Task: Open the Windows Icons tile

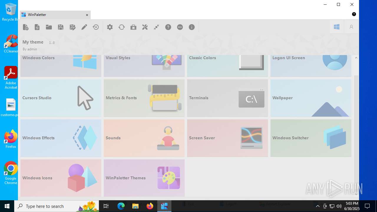Action: [x=61, y=178]
